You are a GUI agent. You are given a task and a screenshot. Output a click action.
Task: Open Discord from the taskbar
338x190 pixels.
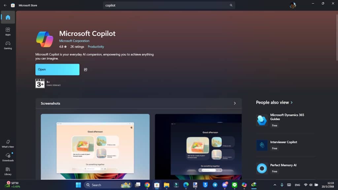coord(225,185)
